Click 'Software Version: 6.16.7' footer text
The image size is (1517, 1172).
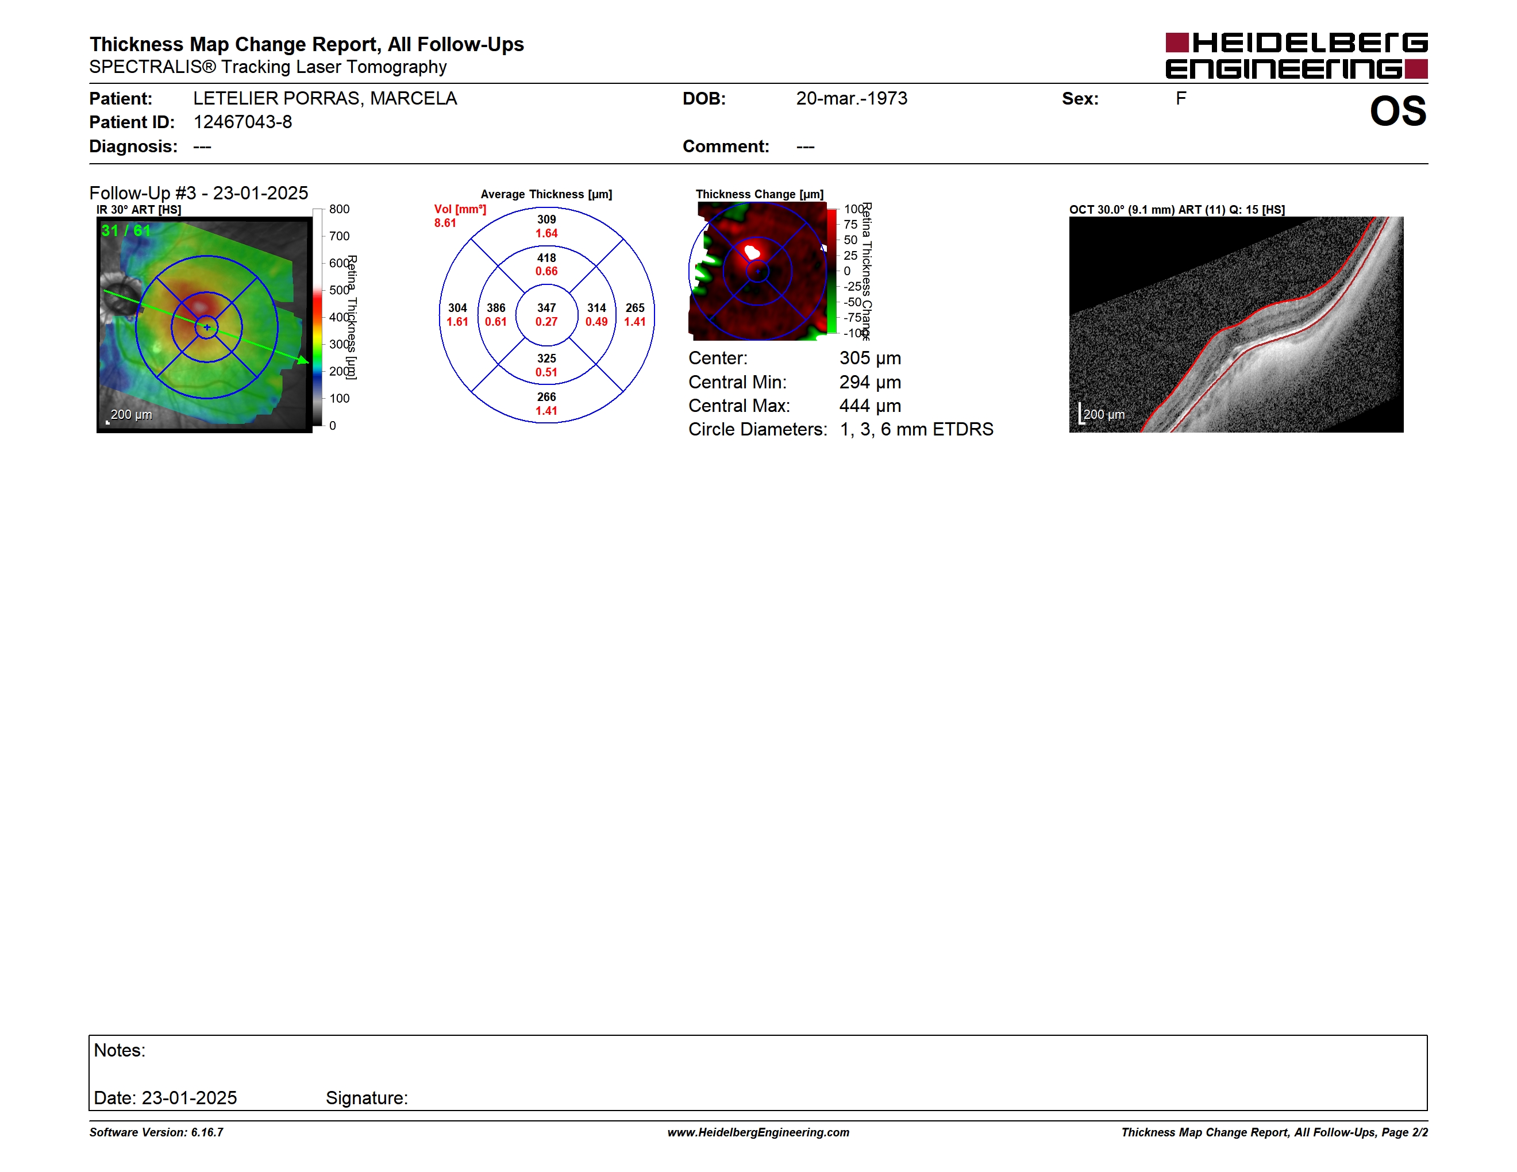click(156, 1132)
